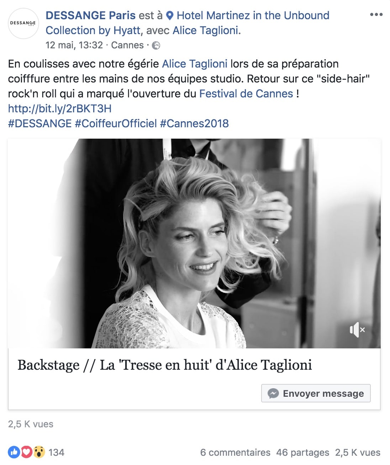Screen dimensions: 390x465
Task: Click the Like reaction icon
Action: tap(14, 452)
